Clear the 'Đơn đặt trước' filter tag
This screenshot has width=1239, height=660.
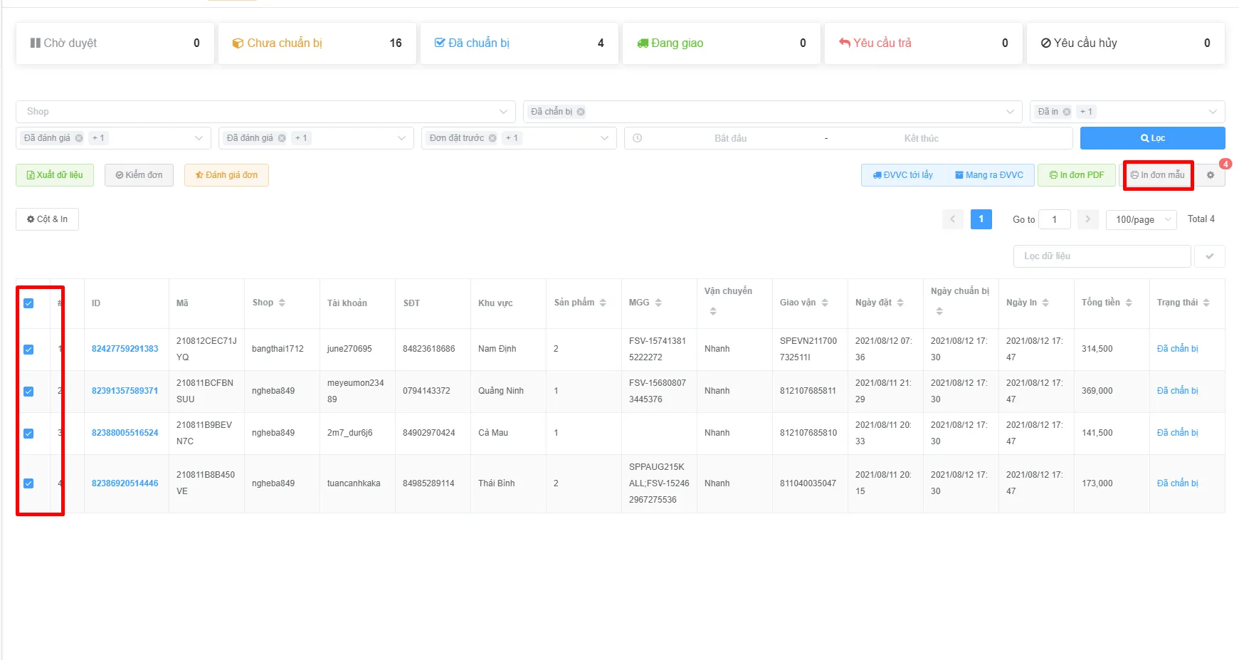[492, 138]
